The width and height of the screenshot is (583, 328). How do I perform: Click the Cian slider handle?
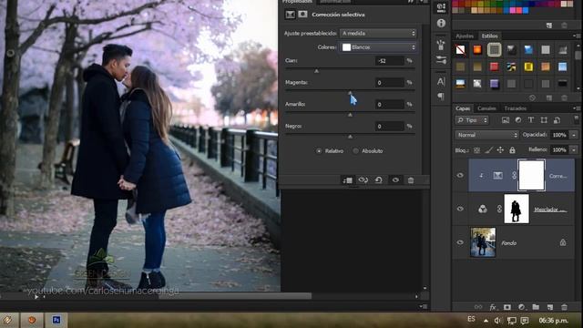point(316,71)
